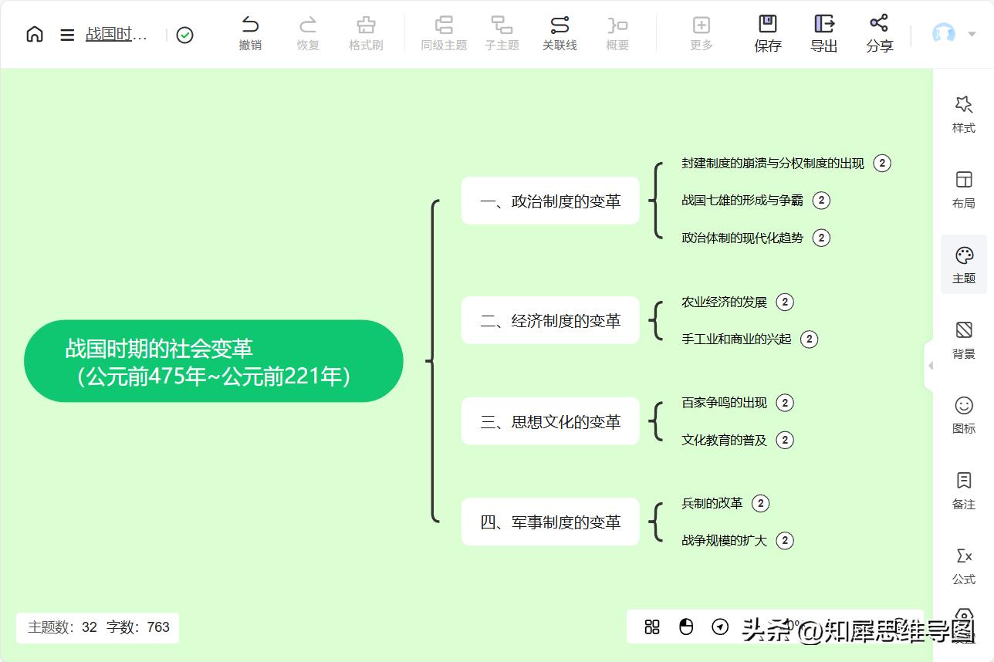Viewport: 994px width, 662px height.
Task: Adjust the zoom percentage control
Action: [x=787, y=627]
